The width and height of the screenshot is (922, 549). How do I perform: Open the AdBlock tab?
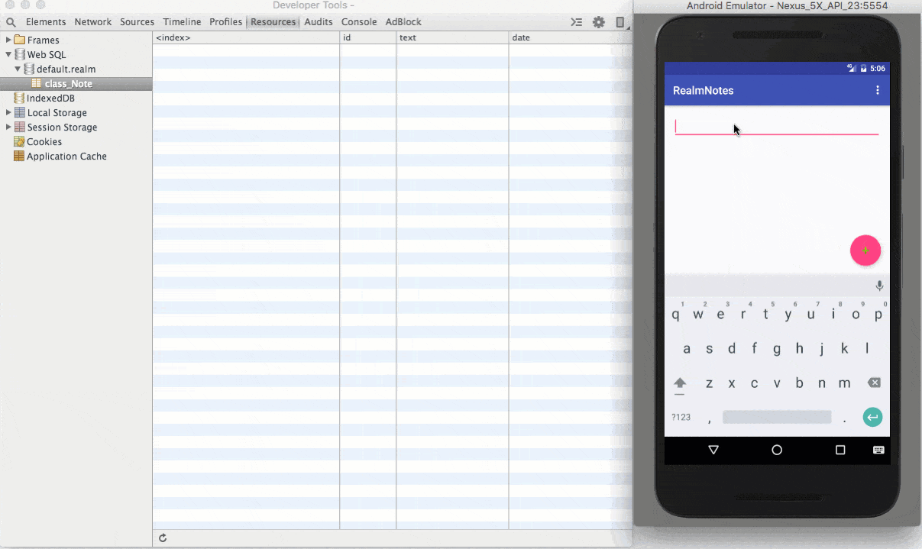403,22
